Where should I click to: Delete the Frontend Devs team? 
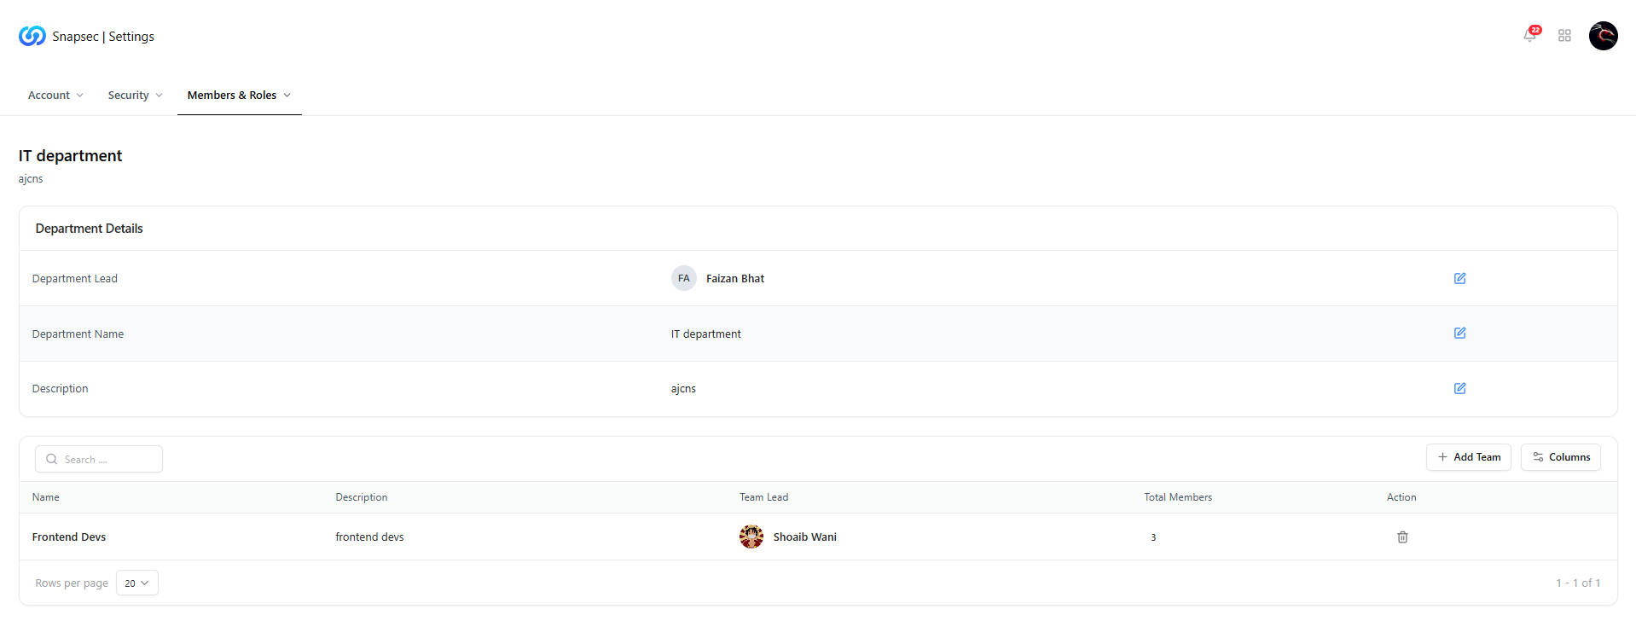pyautogui.click(x=1402, y=537)
